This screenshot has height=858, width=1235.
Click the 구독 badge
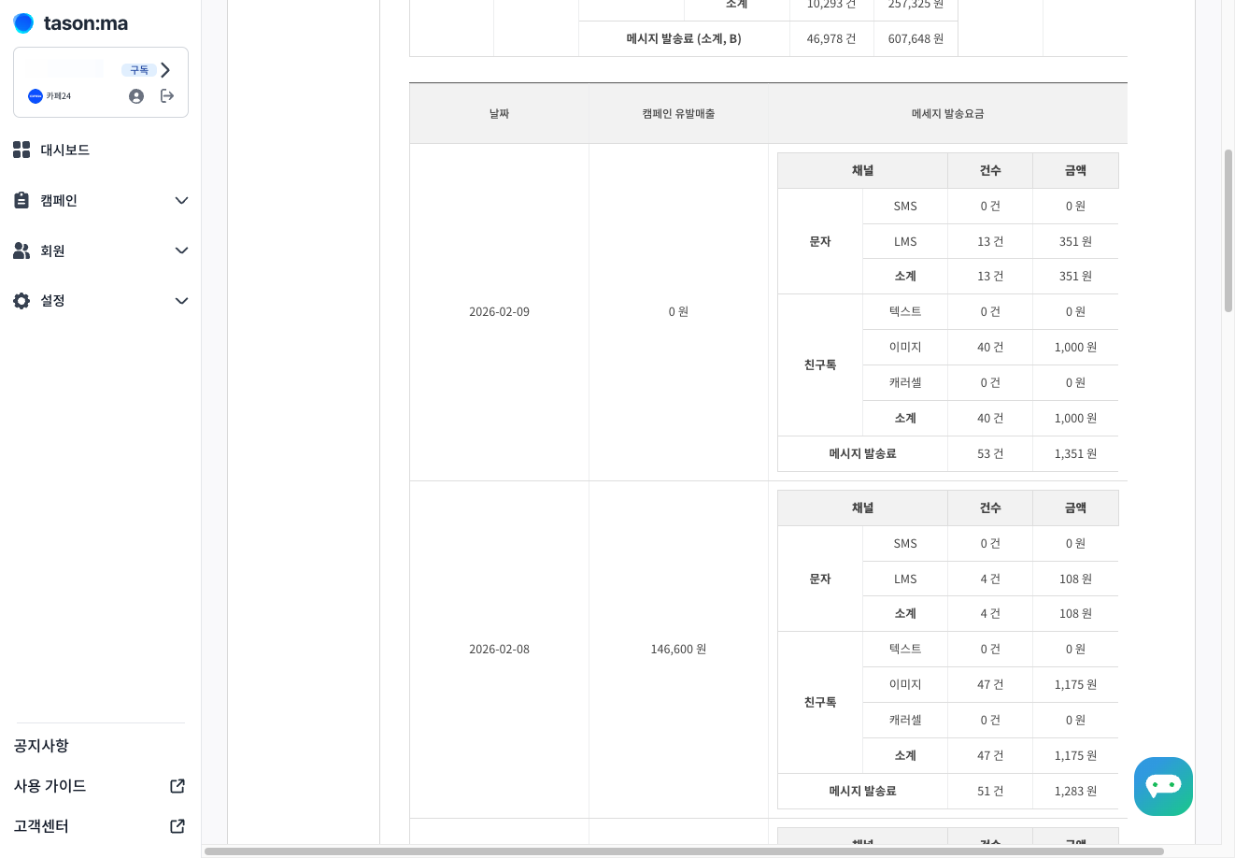[139, 70]
